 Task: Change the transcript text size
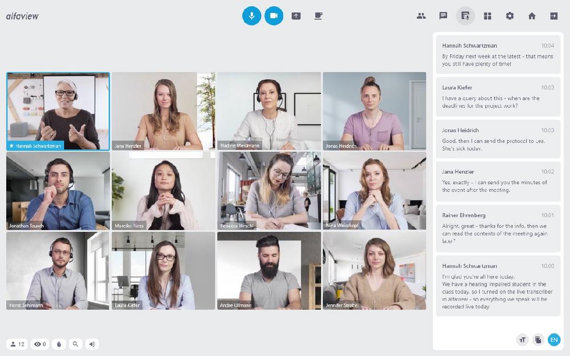click(522, 340)
